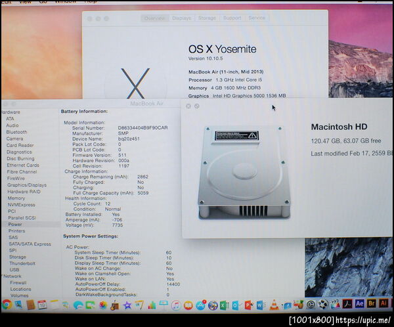Select Firewall under Network
The width and height of the screenshot is (394, 327).
coord(18,282)
